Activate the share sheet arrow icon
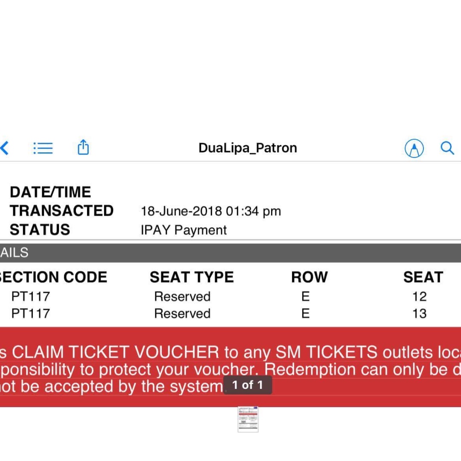This screenshot has width=461, height=461. pyautogui.click(x=83, y=148)
